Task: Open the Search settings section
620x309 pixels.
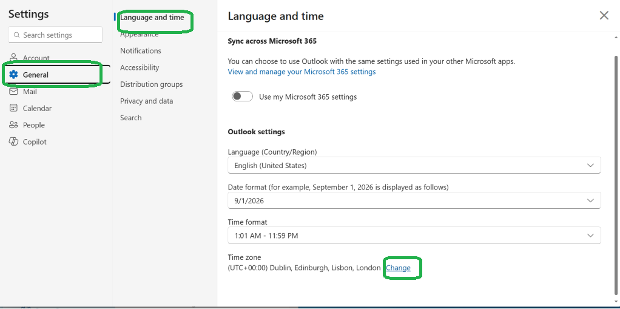Action: 130,118
